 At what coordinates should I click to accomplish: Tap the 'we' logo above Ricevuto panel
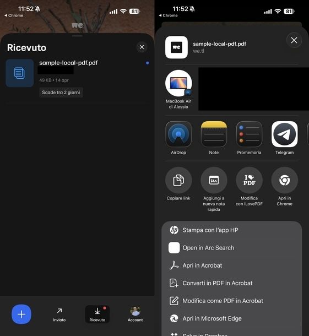(x=77, y=25)
